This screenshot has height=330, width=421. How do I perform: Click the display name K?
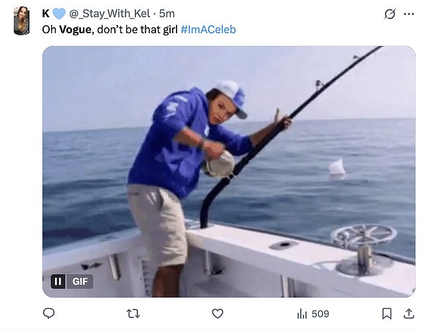tap(45, 13)
